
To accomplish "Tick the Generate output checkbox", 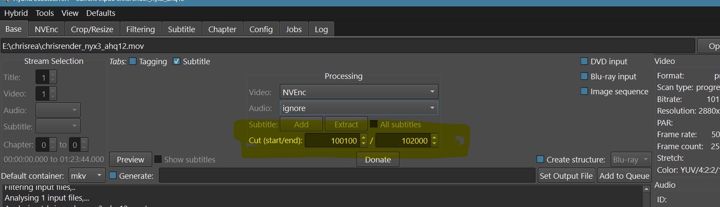I will pyautogui.click(x=113, y=176).
